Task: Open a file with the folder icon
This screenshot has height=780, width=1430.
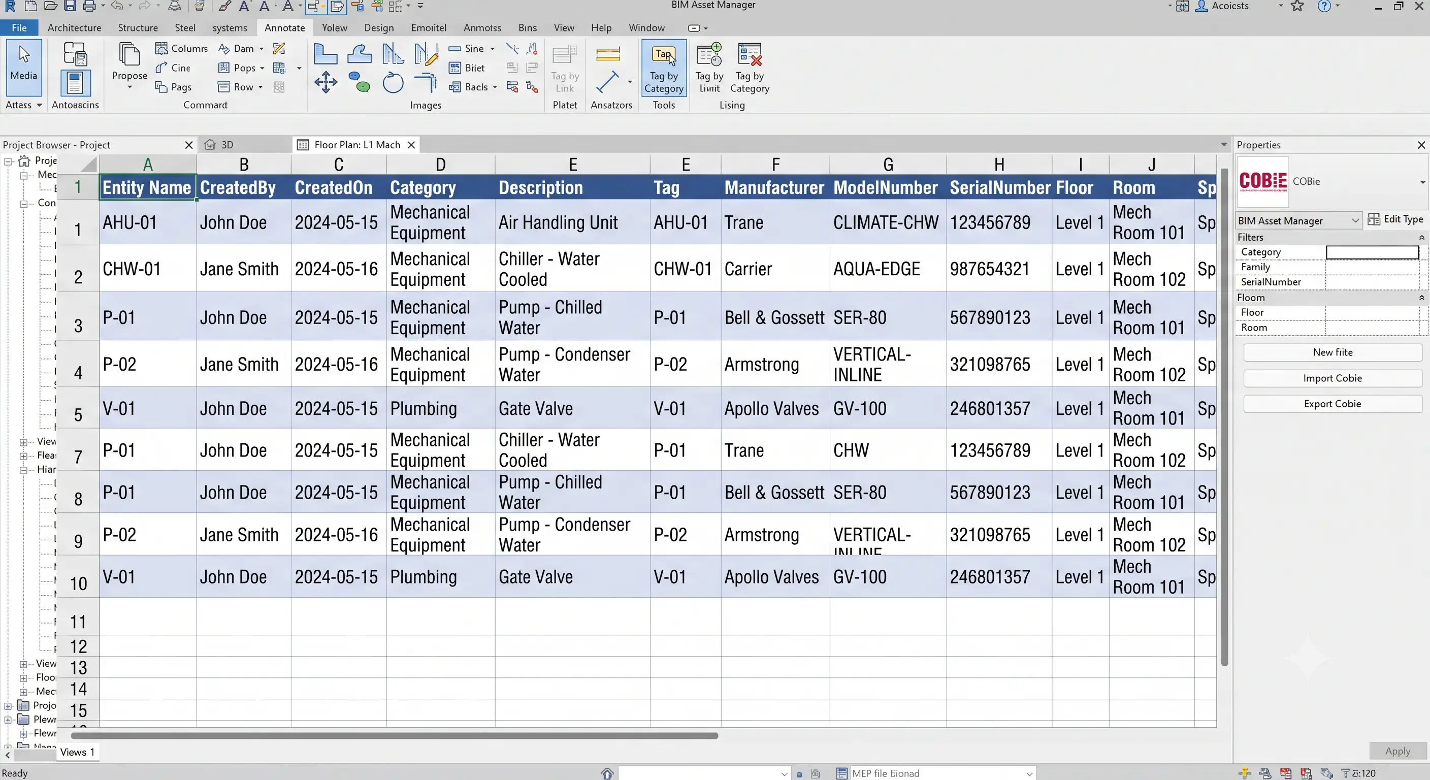Action: [51, 6]
